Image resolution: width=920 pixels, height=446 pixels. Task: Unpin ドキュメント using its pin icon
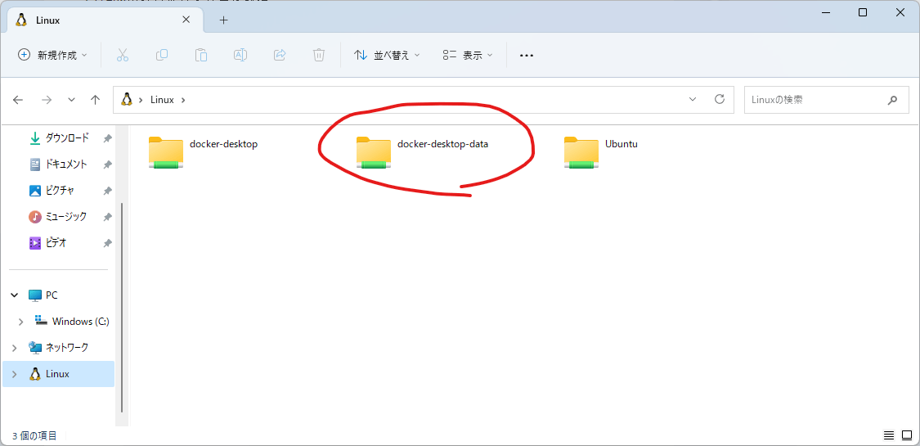[x=107, y=165]
